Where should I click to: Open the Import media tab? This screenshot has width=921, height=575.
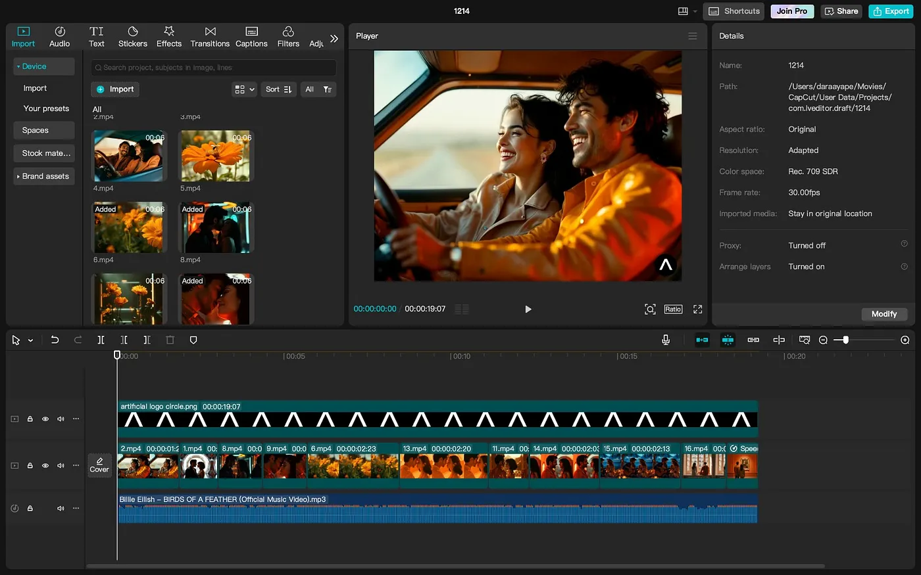tap(23, 37)
